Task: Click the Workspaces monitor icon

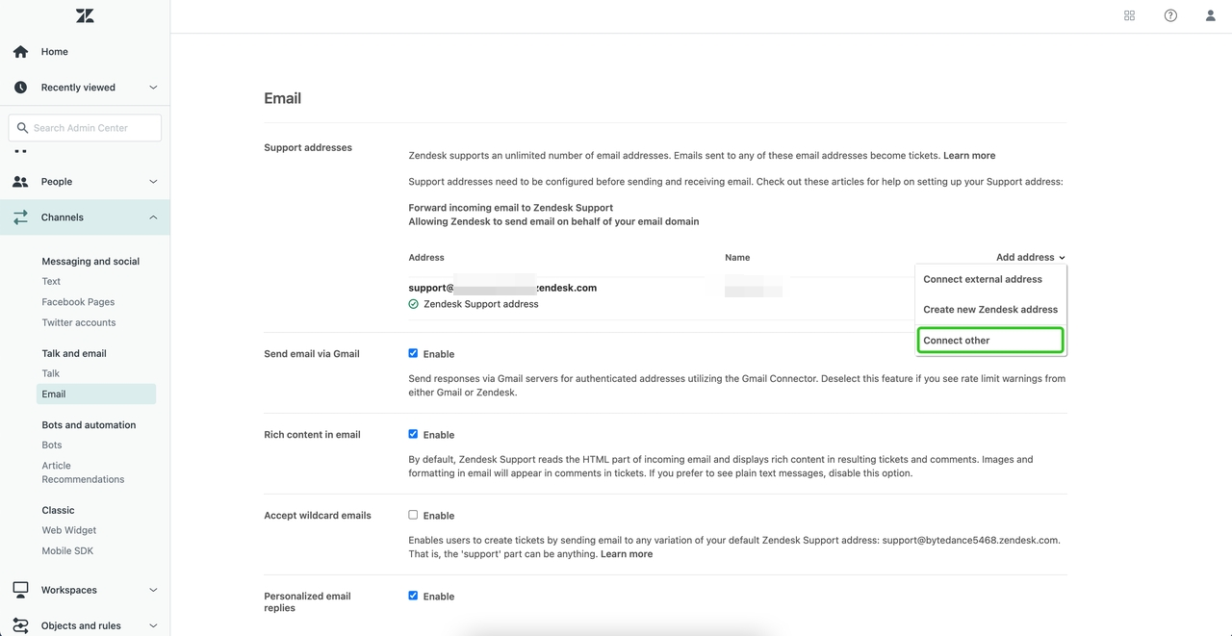Action: click(20, 590)
